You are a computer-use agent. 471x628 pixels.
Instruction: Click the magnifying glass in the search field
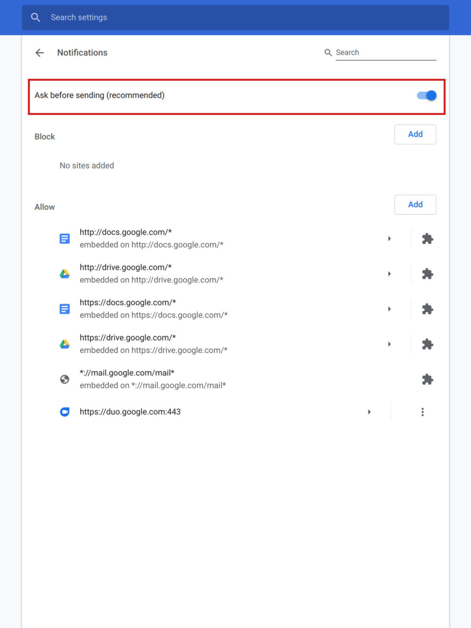coord(328,52)
